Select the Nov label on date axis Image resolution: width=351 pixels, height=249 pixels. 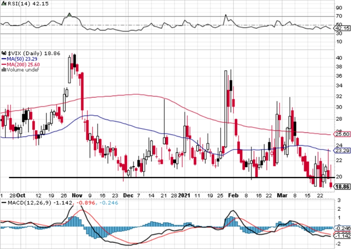[x=77, y=195]
